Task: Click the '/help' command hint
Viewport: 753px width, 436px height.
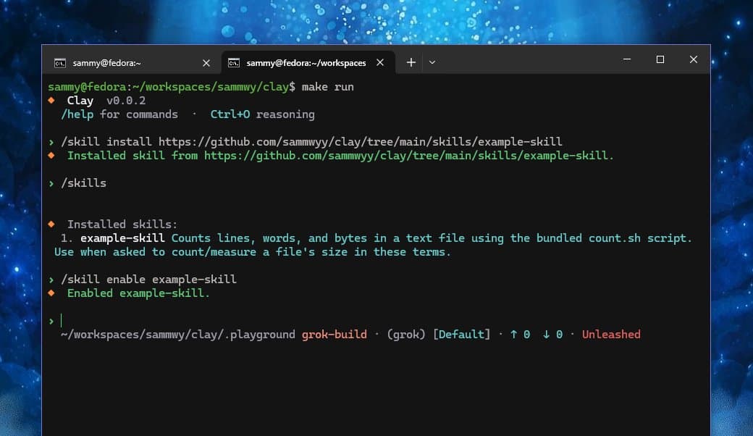Action: pyautogui.click(x=77, y=114)
